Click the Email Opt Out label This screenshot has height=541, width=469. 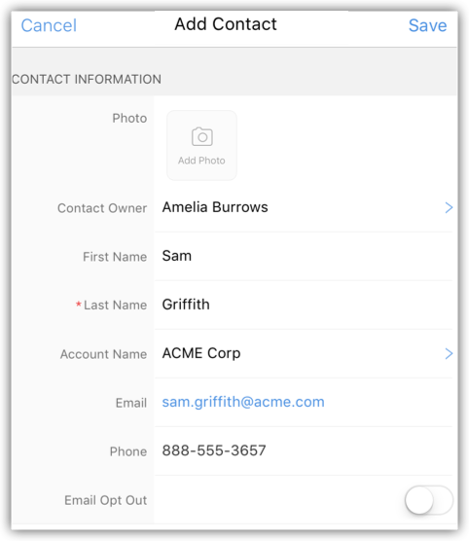106,500
